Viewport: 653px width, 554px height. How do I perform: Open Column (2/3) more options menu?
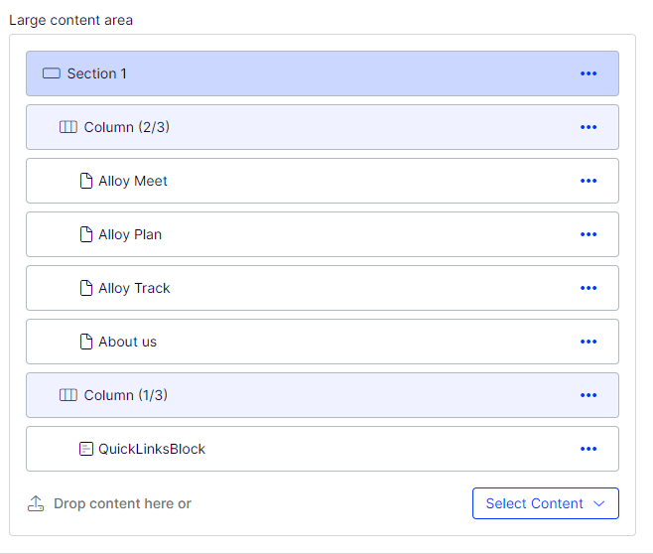pos(588,127)
